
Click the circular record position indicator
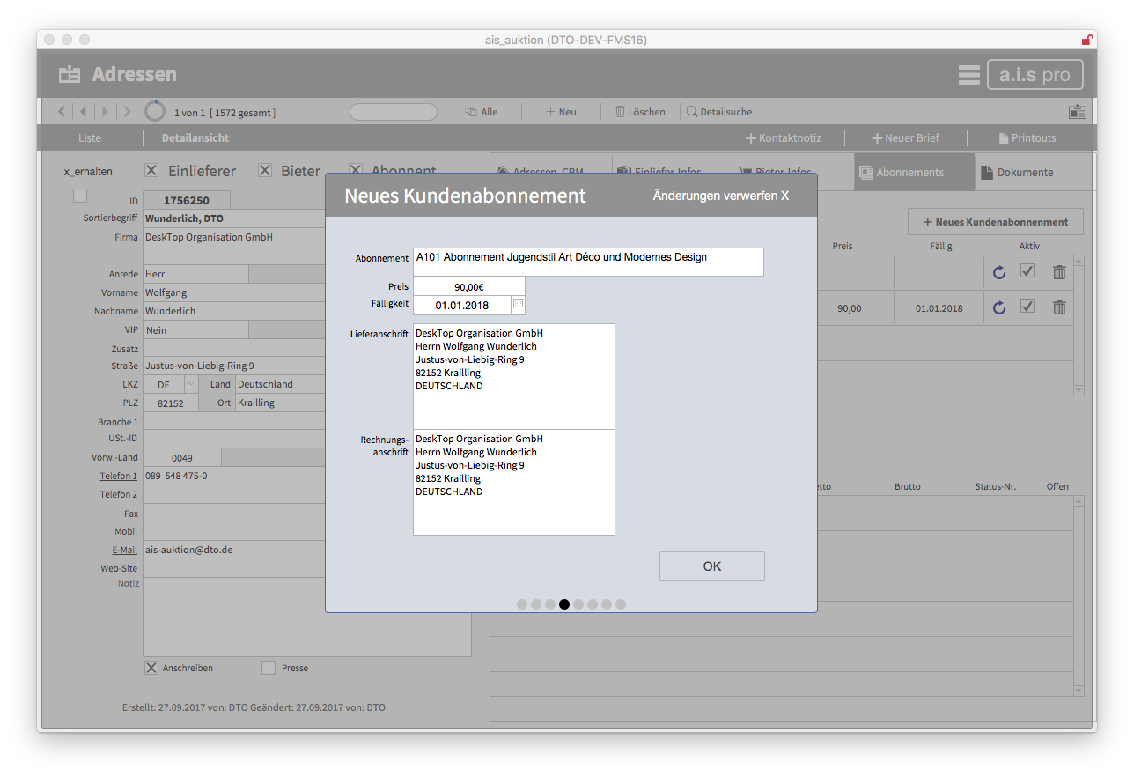click(x=155, y=112)
